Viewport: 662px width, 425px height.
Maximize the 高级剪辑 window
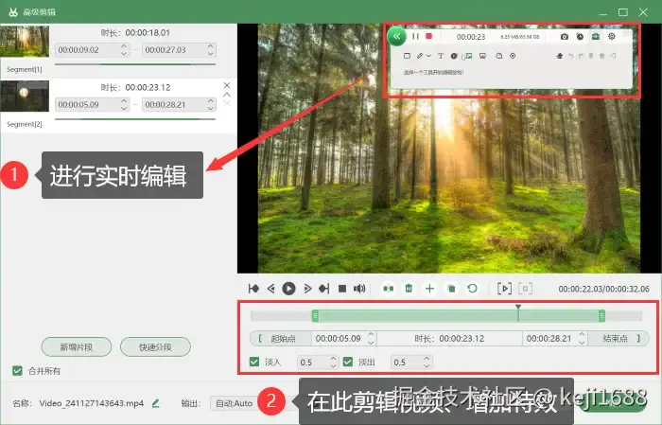622,12
